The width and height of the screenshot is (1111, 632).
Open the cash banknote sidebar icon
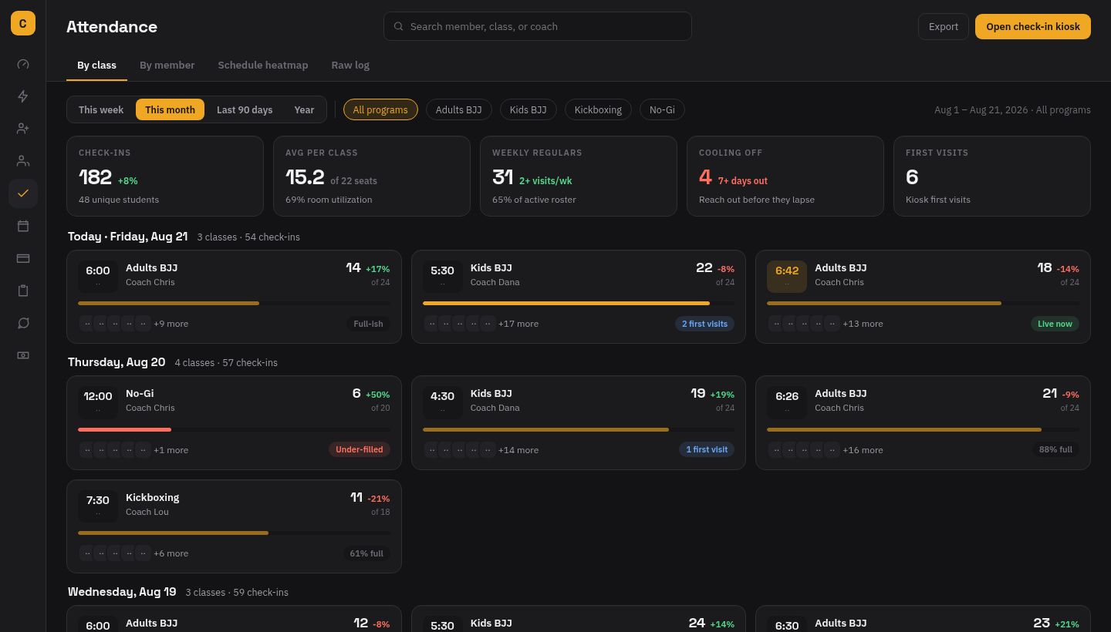23,355
